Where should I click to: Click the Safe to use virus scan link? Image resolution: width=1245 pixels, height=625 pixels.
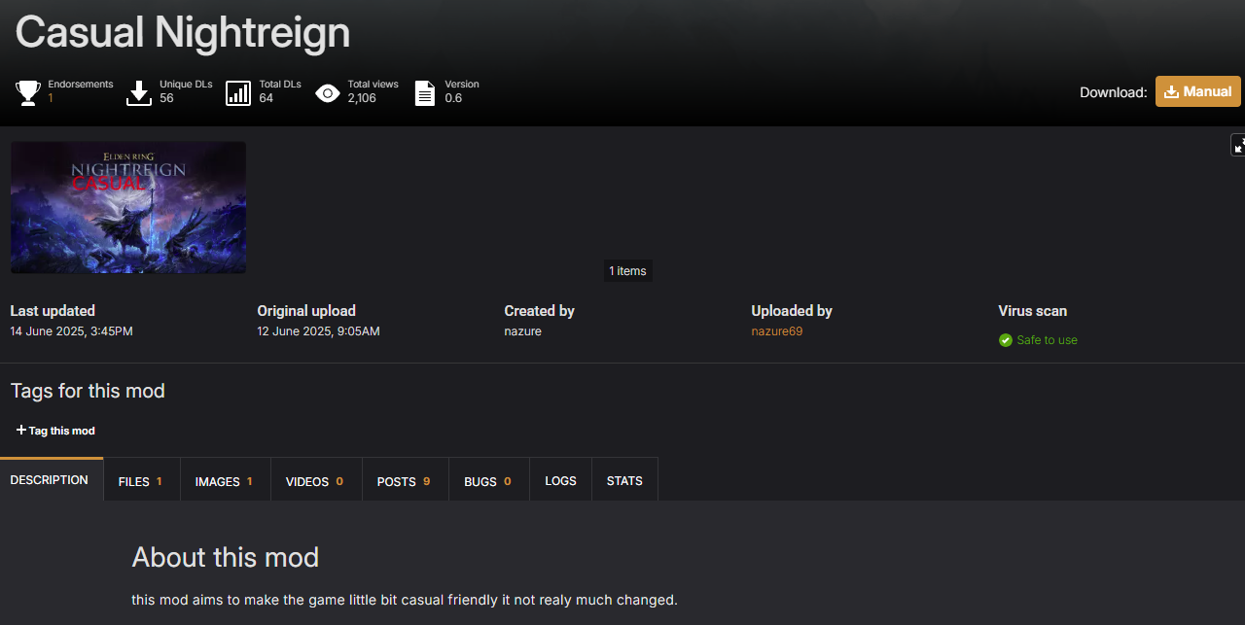pos(1047,340)
